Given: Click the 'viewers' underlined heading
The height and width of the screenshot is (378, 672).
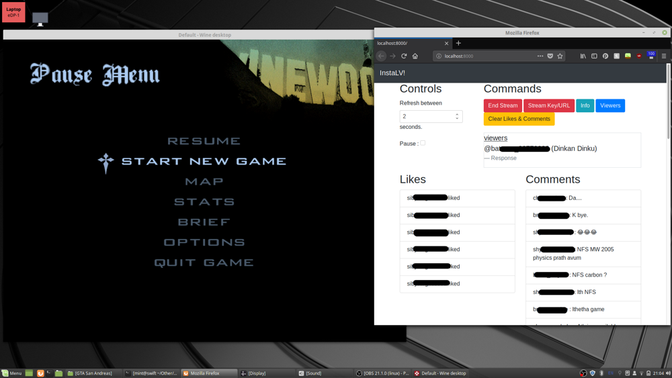Looking at the screenshot, I should [x=495, y=138].
